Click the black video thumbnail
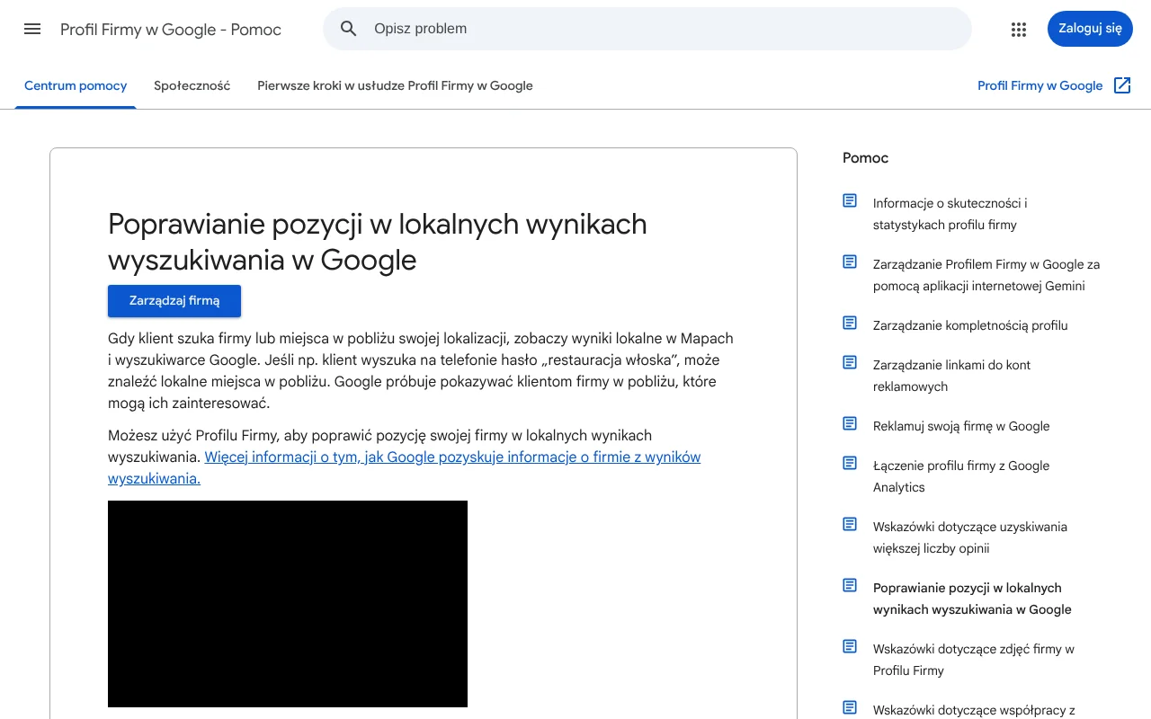This screenshot has height=719, width=1151. point(288,604)
